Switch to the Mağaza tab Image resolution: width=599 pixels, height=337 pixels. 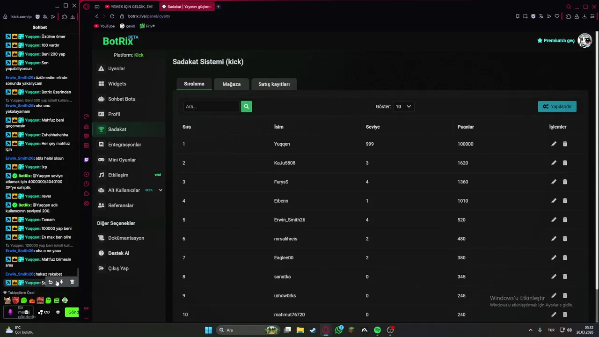click(232, 84)
